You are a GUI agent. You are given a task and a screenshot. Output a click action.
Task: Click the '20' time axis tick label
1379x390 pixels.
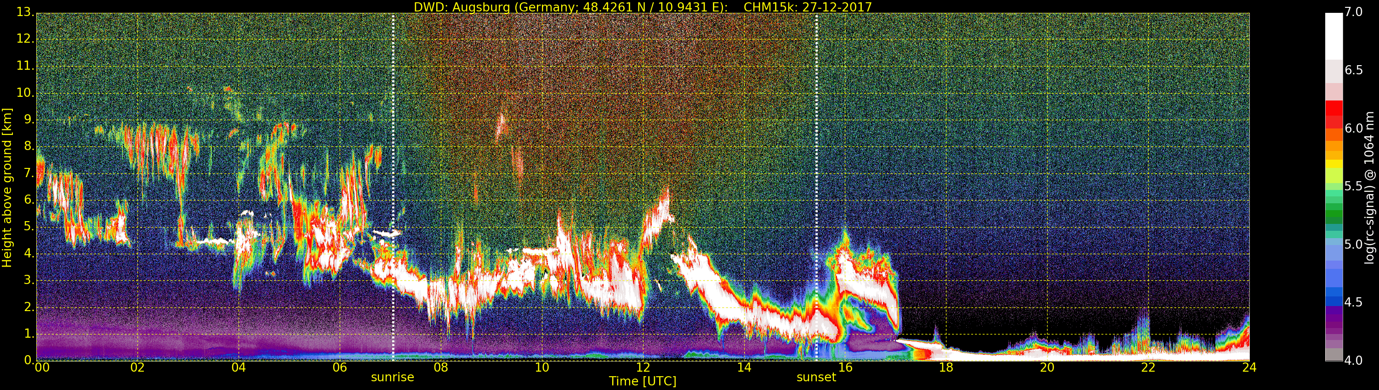pyautogui.click(x=1048, y=368)
